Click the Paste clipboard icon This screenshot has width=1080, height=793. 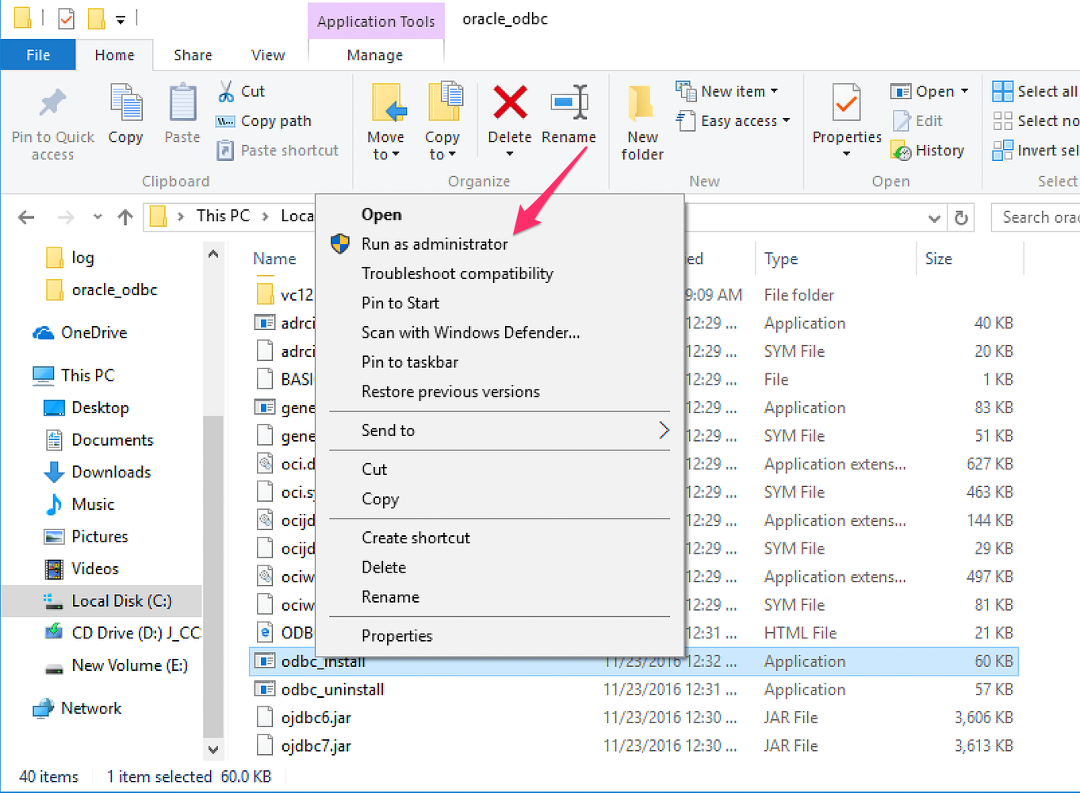[182, 103]
